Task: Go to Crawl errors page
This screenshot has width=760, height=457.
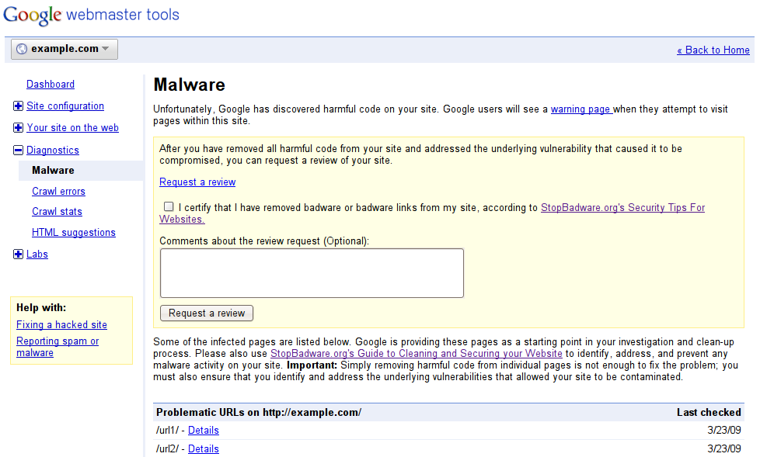Action: pyautogui.click(x=59, y=192)
